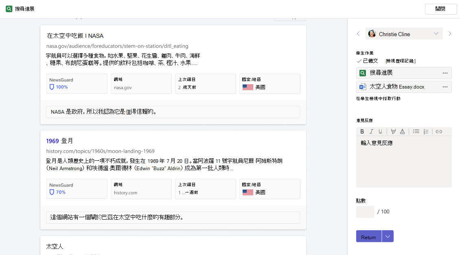This screenshot has height=255, width=460.
Task: Click the NewsGuard 100% shield icon
Action: pos(52,87)
